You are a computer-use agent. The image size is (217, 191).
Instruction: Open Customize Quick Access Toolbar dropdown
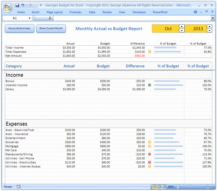pos(41,5)
